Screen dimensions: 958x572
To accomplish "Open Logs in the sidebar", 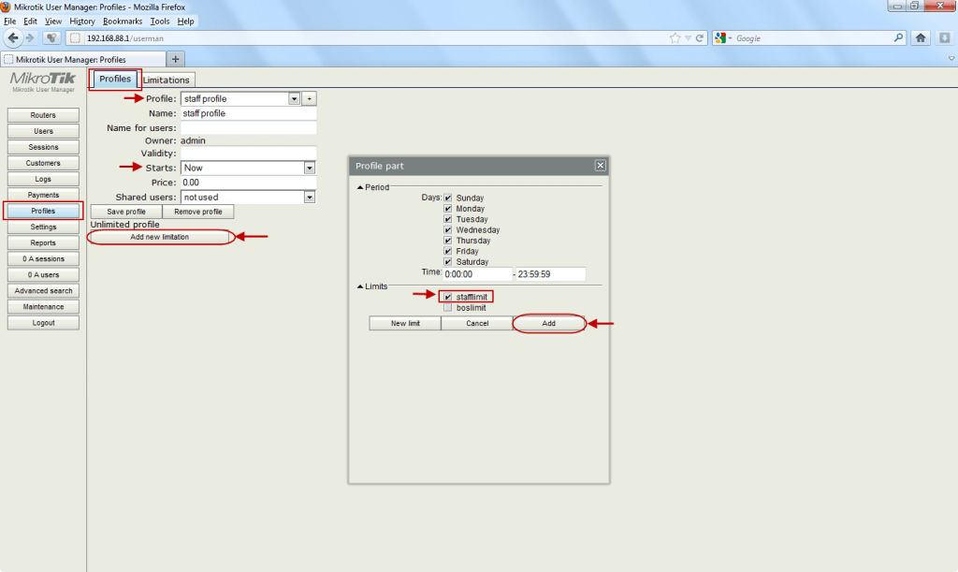I will click(x=43, y=179).
